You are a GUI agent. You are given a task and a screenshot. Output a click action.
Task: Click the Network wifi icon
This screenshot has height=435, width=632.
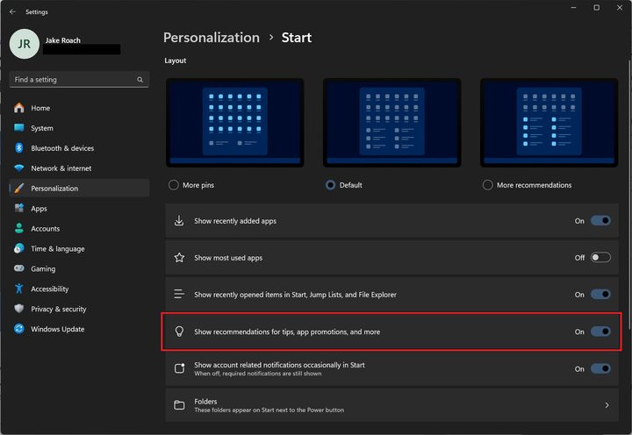(x=19, y=168)
